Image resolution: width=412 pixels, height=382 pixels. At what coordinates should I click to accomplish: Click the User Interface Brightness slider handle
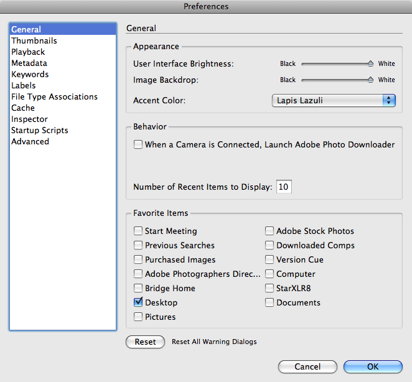point(370,63)
